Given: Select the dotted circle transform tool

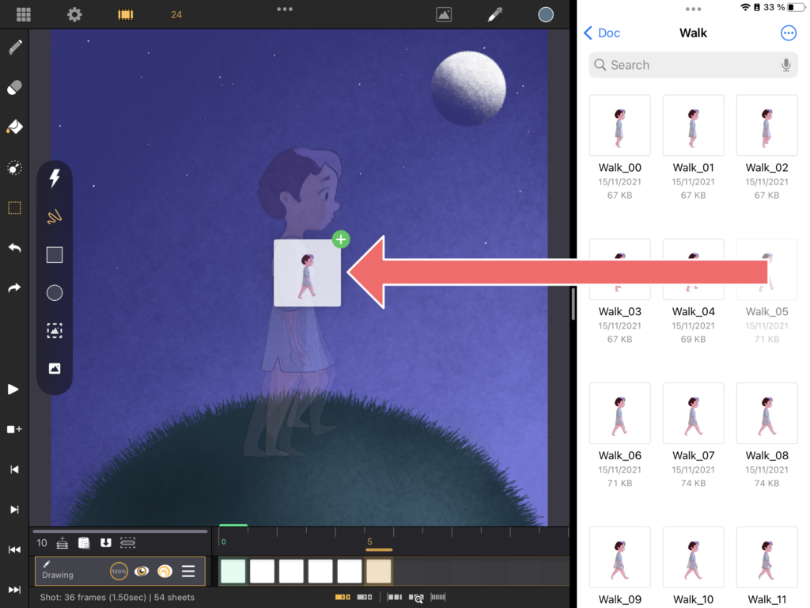Looking at the screenshot, I should [x=14, y=168].
